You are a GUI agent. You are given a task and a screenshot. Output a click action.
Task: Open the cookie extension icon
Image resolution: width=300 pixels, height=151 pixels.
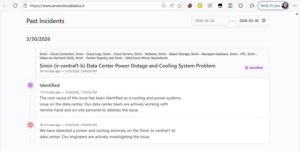tap(190, 6)
